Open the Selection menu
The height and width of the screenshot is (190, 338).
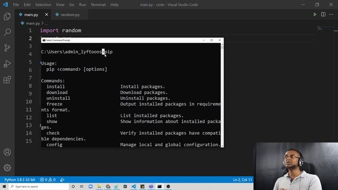[43, 5]
